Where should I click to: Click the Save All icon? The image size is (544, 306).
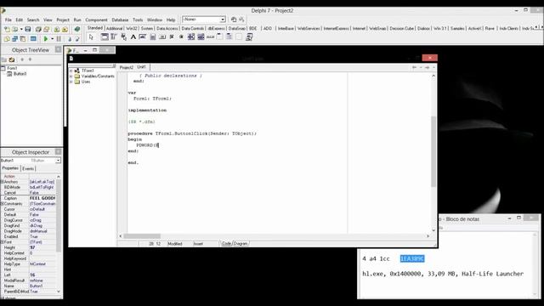[x=38, y=29]
